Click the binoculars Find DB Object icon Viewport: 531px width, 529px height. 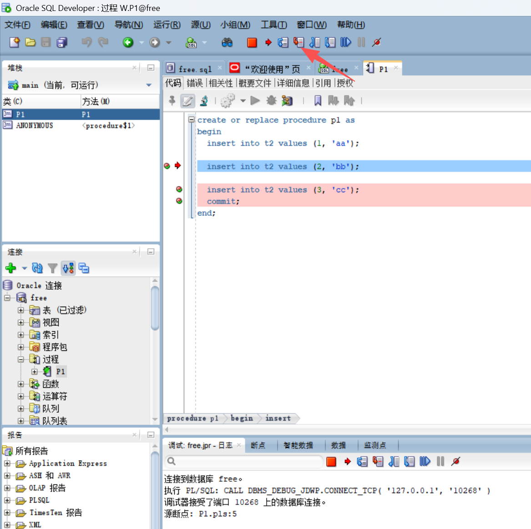click(x=227, y=42)
